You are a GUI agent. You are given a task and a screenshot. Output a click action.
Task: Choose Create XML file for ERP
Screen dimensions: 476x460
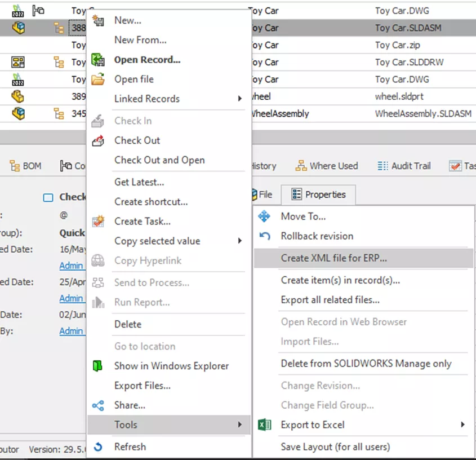pyautogui.click(x=333, y=258)
